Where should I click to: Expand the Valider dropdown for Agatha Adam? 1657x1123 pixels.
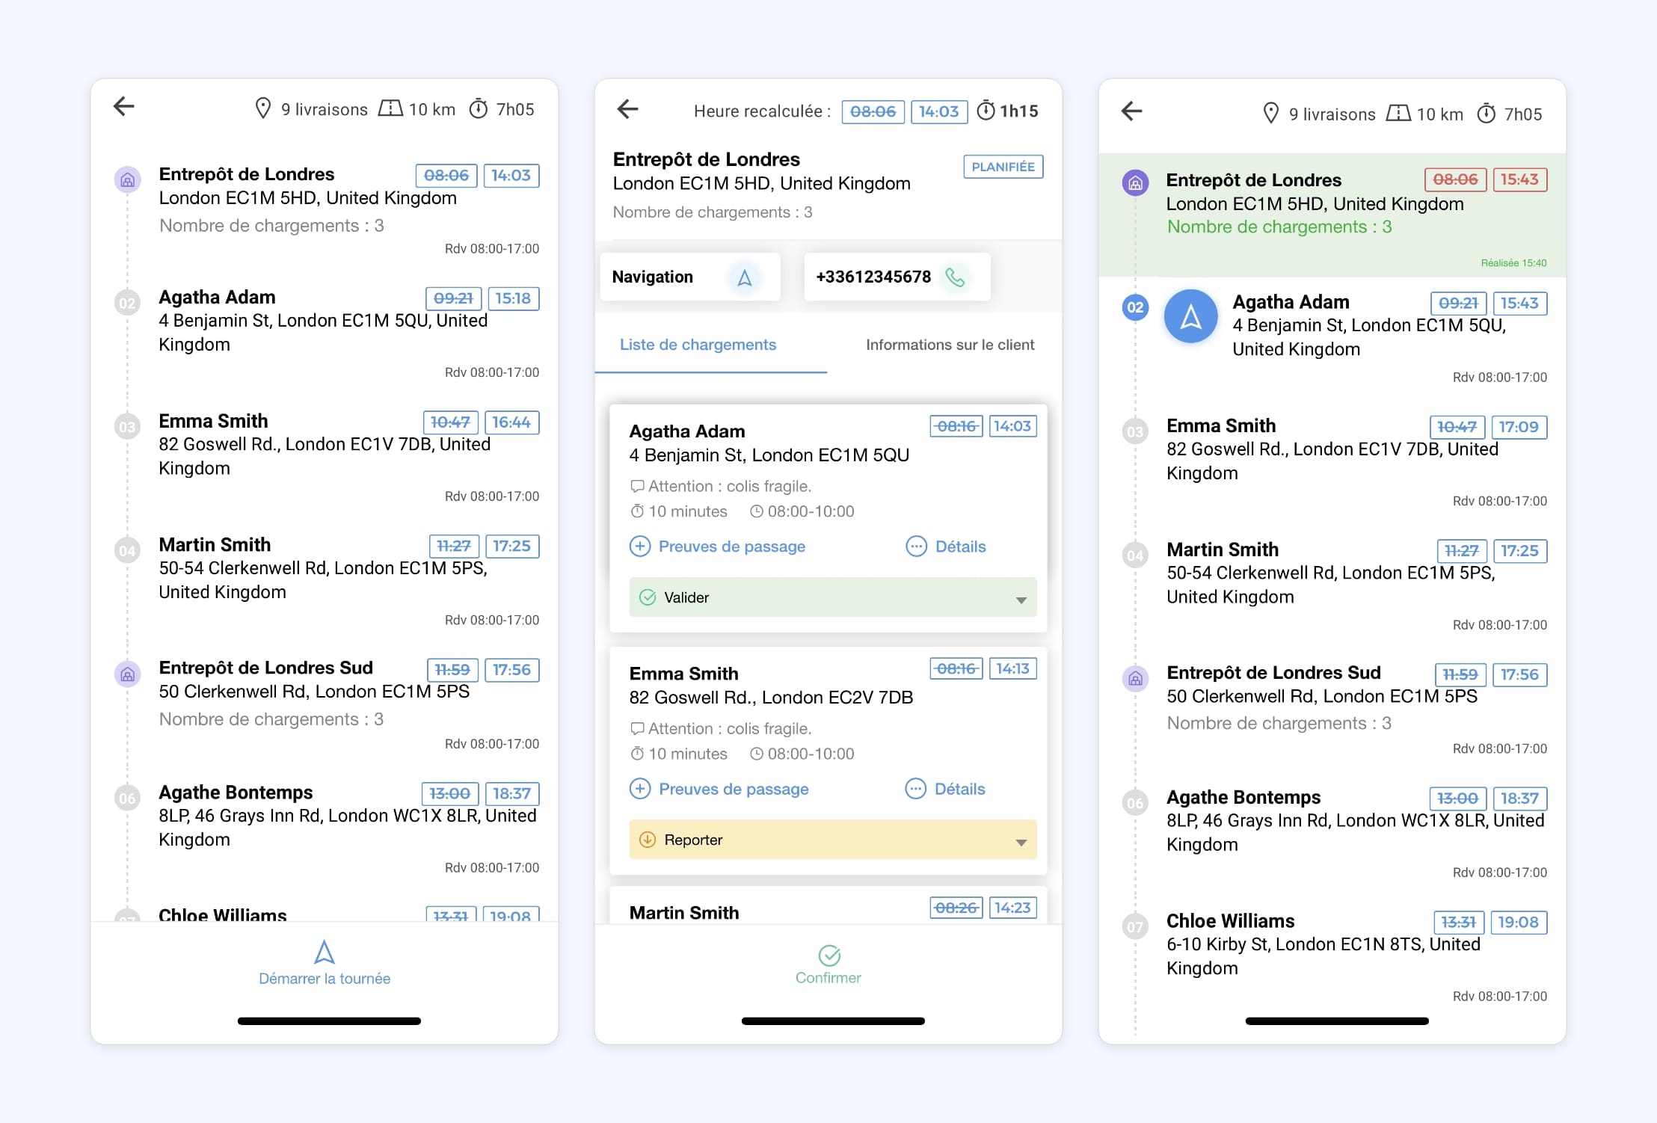pos(1021,598)
